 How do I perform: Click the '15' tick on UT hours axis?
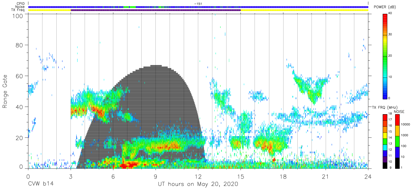(241, 176)
